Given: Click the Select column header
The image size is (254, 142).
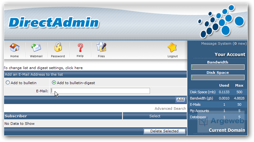Looking at the screenshot, I should tap(155, 116).
